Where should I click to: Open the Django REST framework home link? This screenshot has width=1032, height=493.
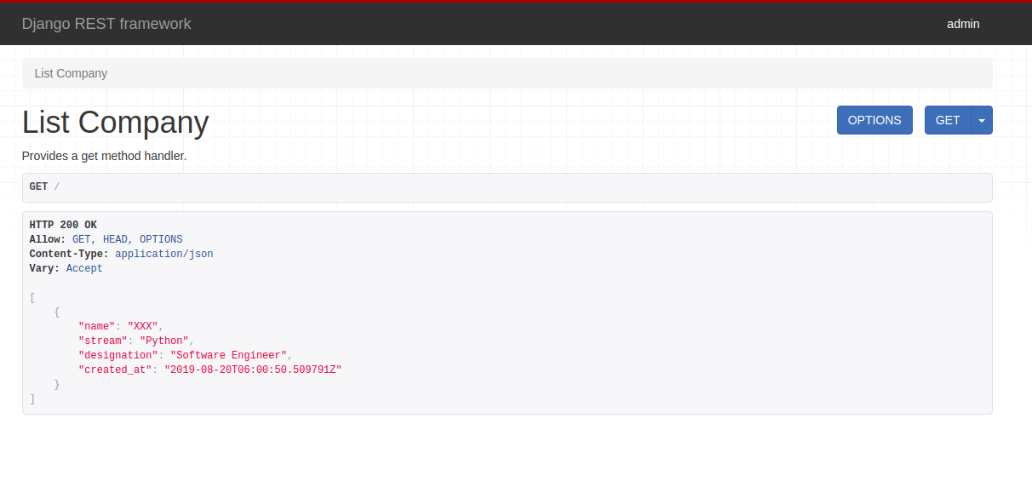tap(106, 24)
